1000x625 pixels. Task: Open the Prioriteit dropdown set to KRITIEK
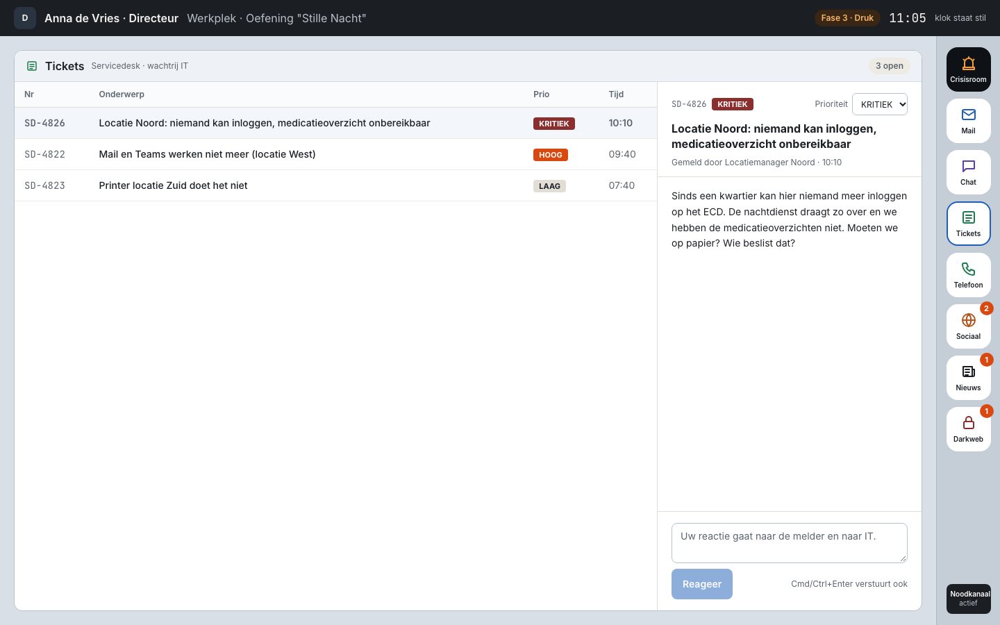coord(880,104)
